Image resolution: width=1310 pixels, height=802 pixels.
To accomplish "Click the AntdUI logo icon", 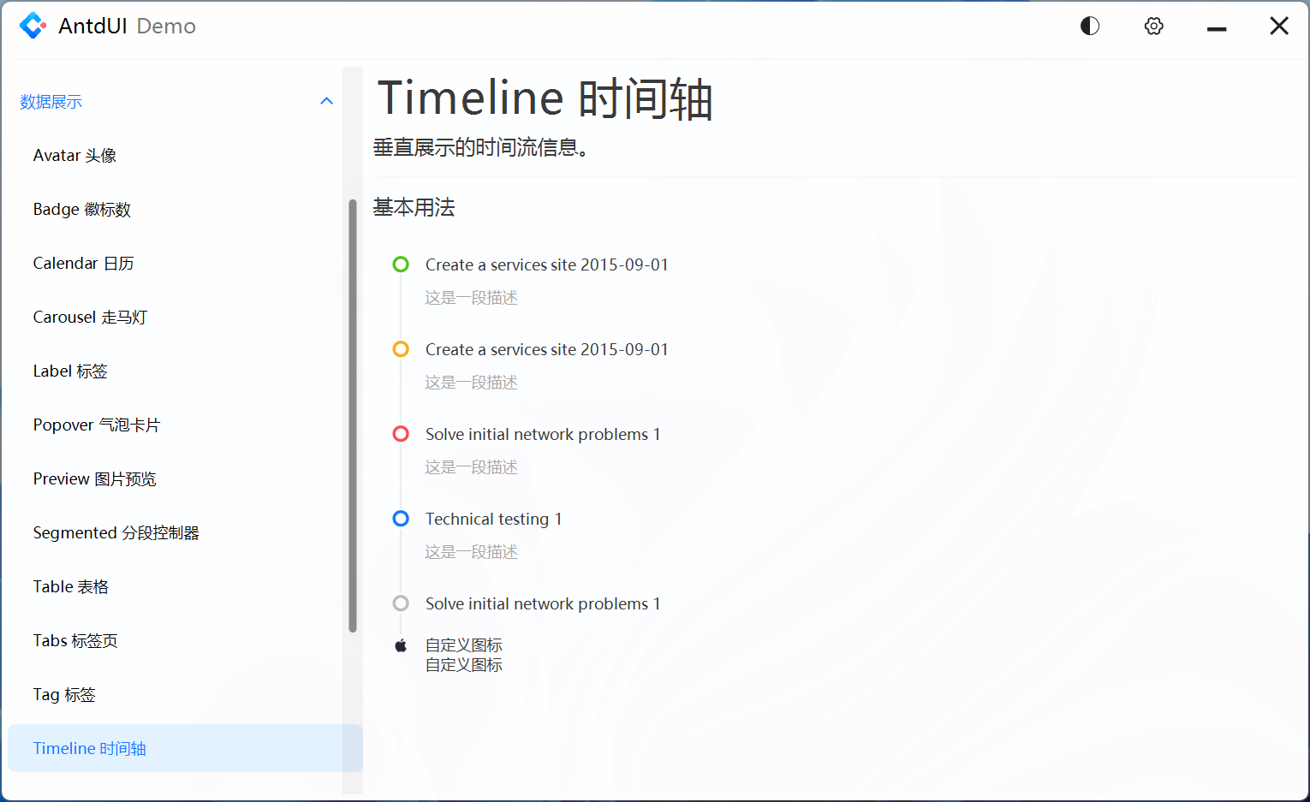I will [x=33, y=25].
